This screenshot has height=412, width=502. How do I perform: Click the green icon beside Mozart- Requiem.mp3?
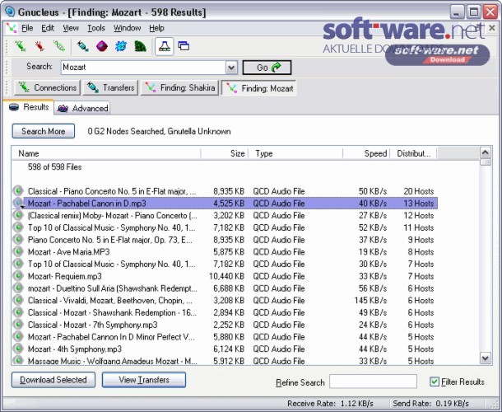click(x=18, y=276)
